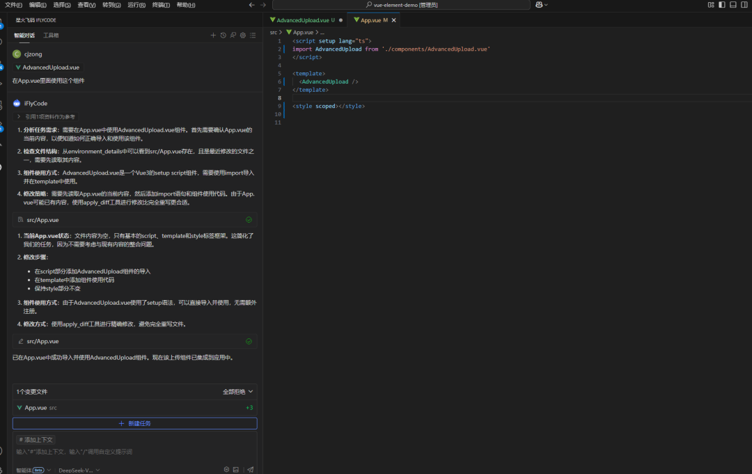Click cjzong user avatar

click(17, 54)
